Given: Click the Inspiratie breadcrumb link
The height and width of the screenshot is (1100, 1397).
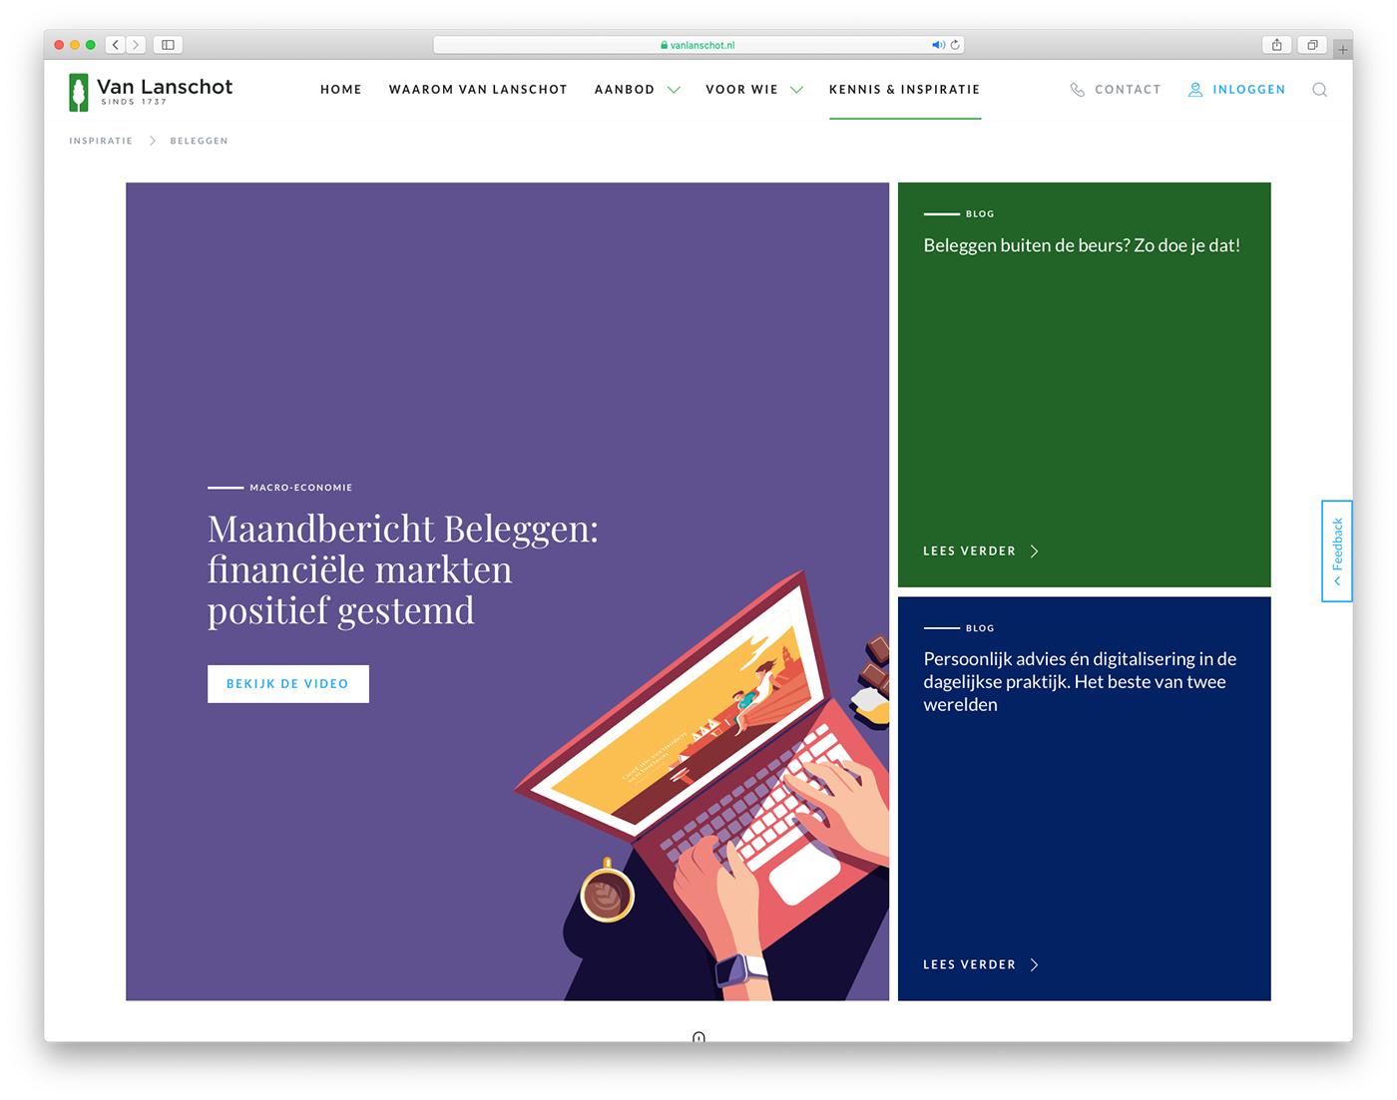Looking at the screenshot, I should coord(101,141).
